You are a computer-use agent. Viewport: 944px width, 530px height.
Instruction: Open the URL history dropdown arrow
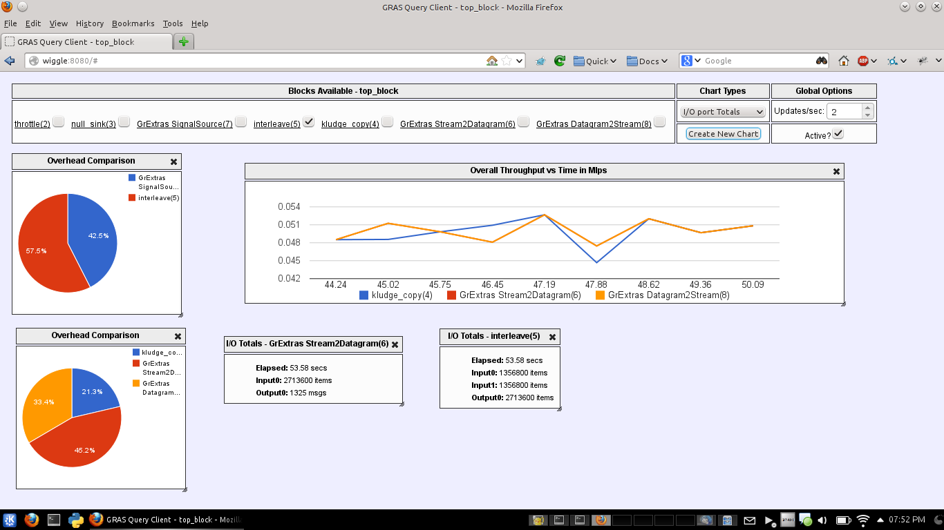520,61
